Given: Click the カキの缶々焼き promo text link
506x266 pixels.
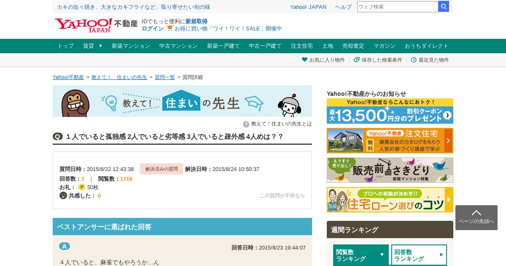Looking at the screenshot, I should pos(134,7).
